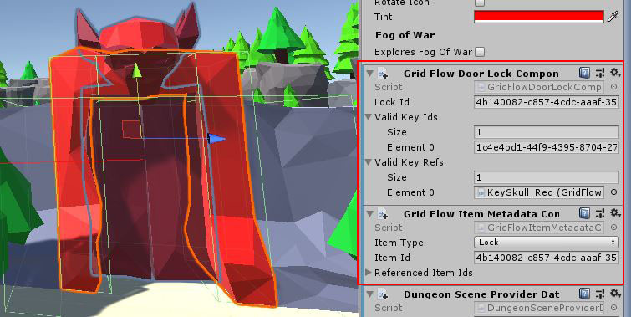The image size is (631, 317).
Task: Open presets for Grid Flow Item Metadata
Action: coord(600,214)
